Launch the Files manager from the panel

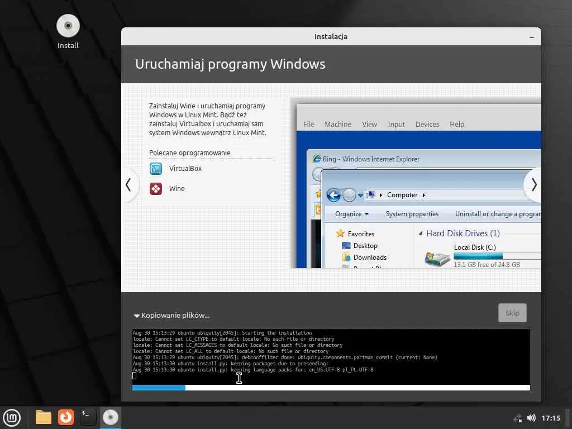[x=44, y=417]
